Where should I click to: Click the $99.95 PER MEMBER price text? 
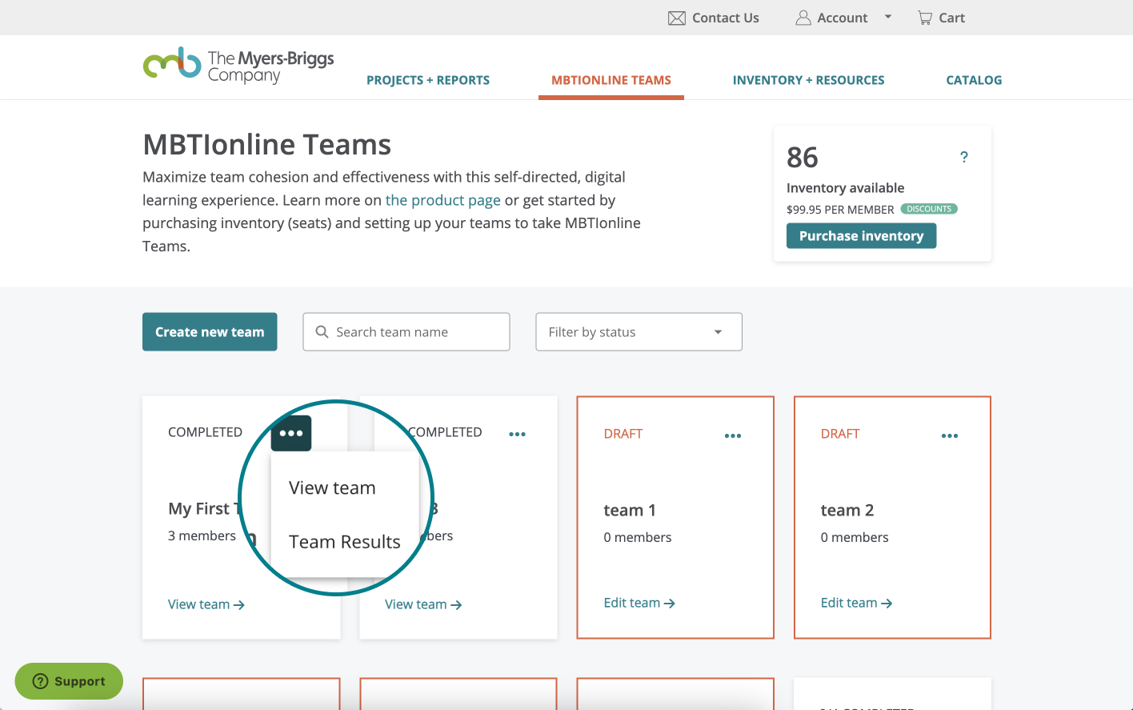[x=840, y=210]
